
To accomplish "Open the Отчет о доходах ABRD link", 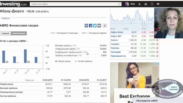I will tap(14, 41).
